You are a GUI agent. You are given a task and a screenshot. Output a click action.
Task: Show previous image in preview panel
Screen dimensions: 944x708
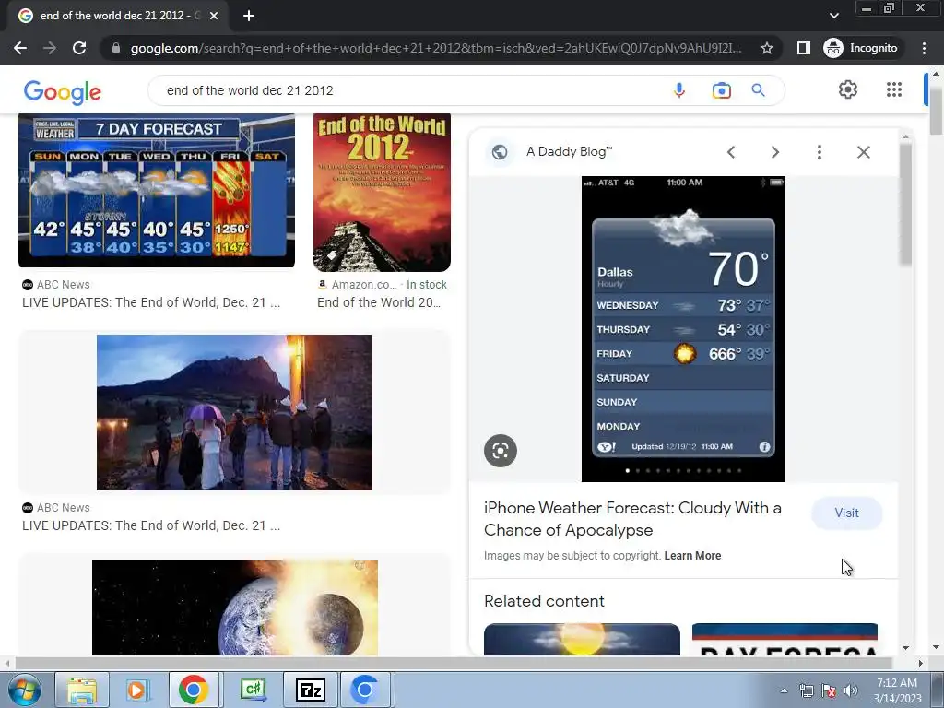(731, 152)
